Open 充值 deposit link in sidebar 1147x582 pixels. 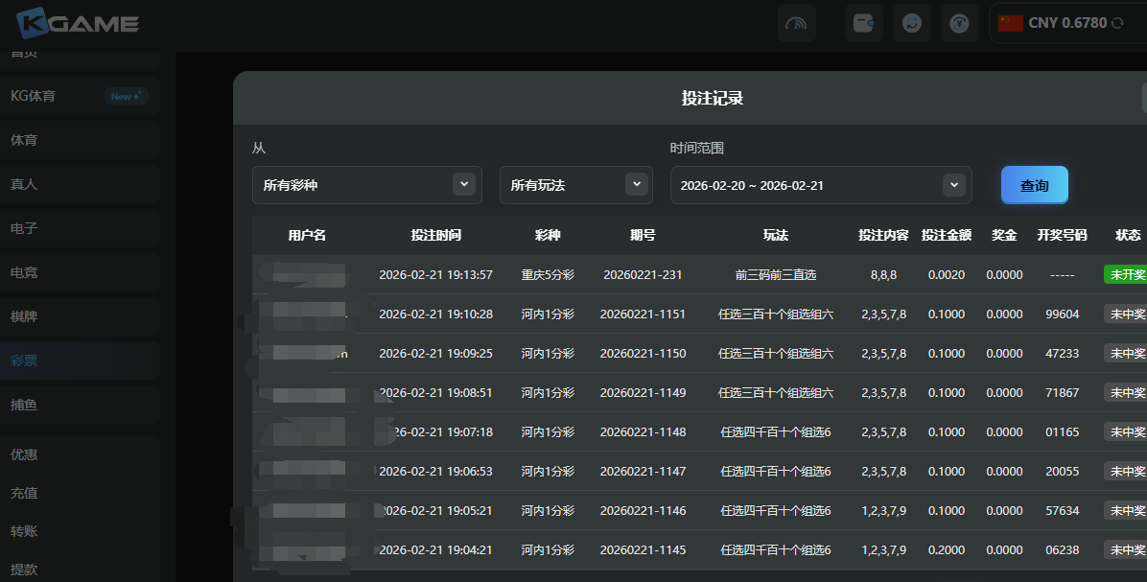tap(24, 493)
